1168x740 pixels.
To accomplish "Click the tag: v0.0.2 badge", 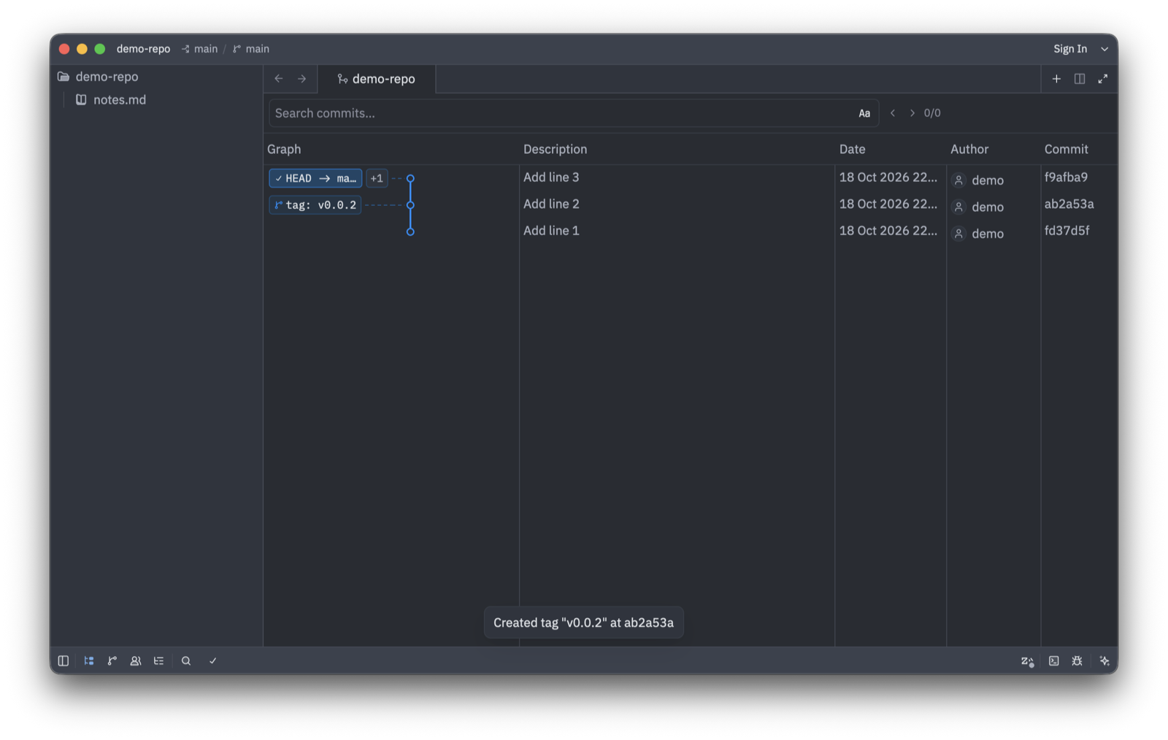I will point(315,205).
